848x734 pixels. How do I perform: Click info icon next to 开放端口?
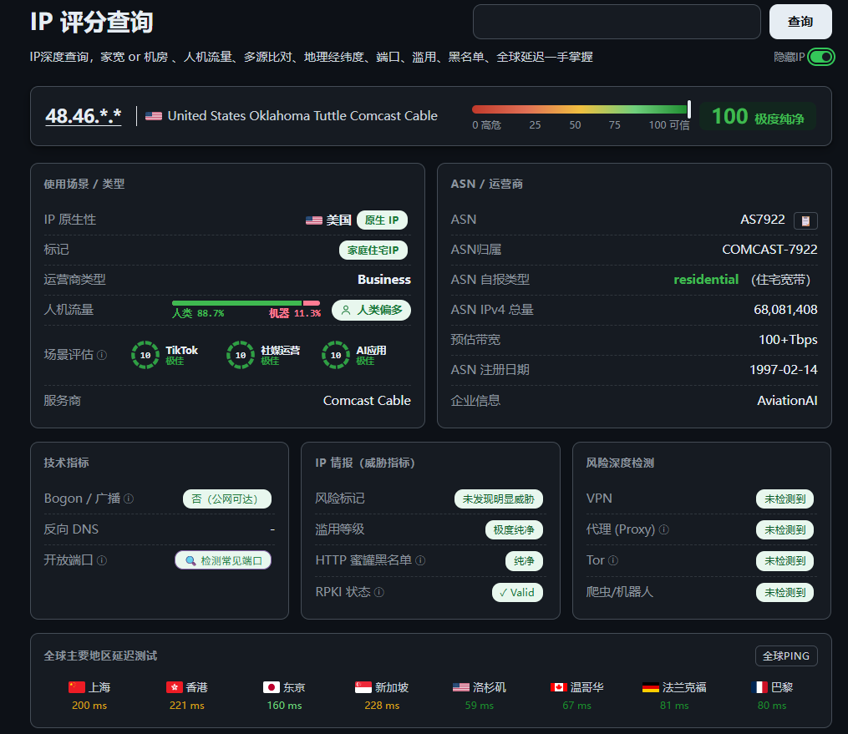coord(102,560)
